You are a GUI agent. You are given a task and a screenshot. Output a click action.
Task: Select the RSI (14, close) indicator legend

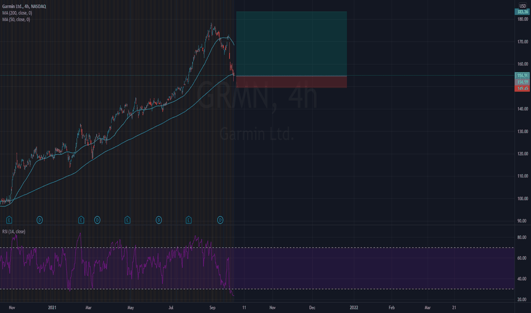tap(14, 232)
